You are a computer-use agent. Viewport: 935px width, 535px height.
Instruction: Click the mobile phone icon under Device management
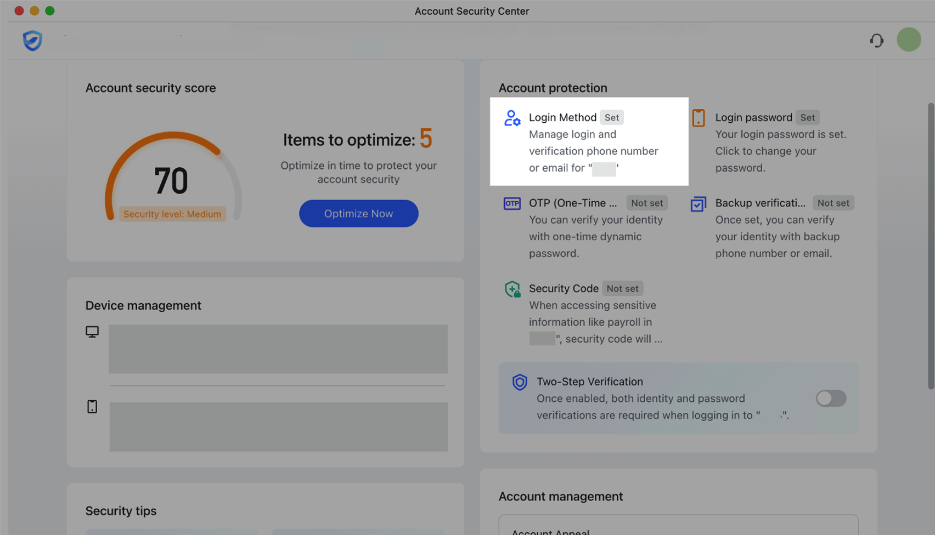(x=93, y=406)
